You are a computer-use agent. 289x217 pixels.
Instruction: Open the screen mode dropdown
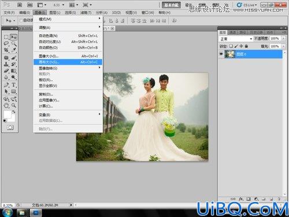(x=87, y=5)
